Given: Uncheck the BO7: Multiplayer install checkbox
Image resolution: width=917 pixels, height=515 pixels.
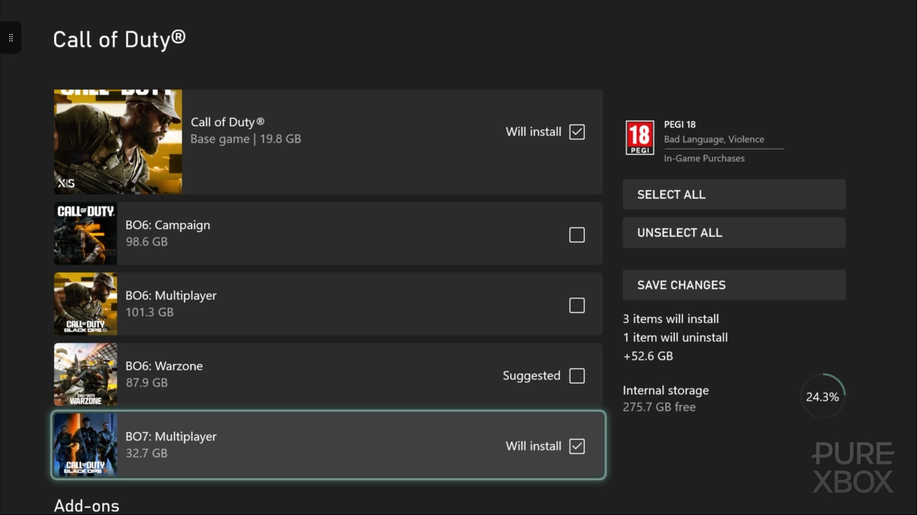Looking at the screenshot, I should (x=576, y=446).
